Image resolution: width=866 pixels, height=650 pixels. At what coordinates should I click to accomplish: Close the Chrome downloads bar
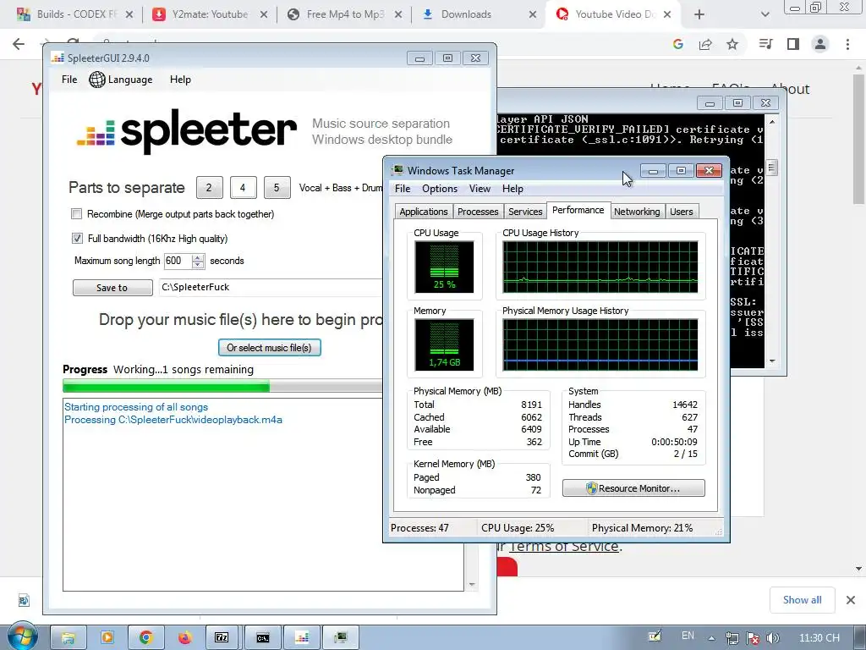[x=851, y=600]
